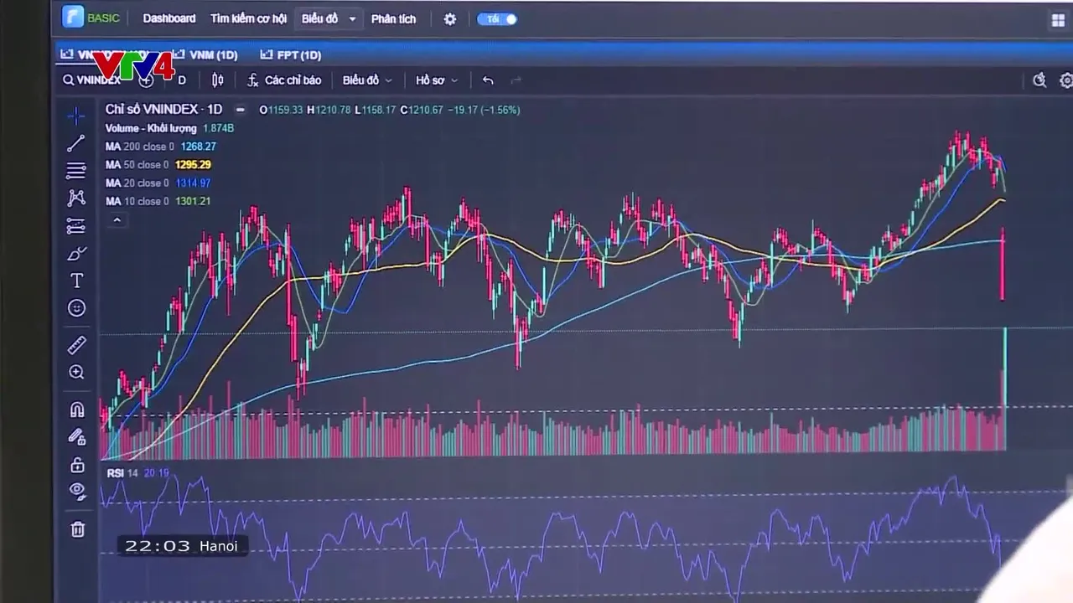
Task: Click the closing price C1210.67 readout
Action: pos(422,110)
